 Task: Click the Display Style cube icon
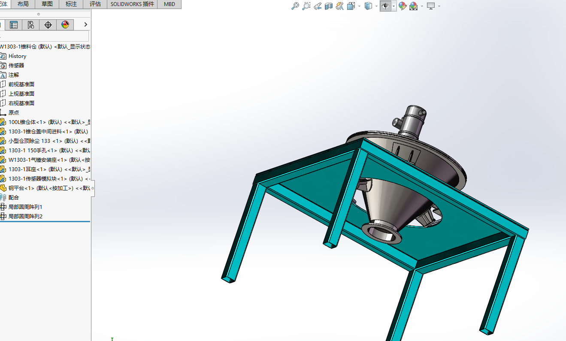click(x=368, y=6)
